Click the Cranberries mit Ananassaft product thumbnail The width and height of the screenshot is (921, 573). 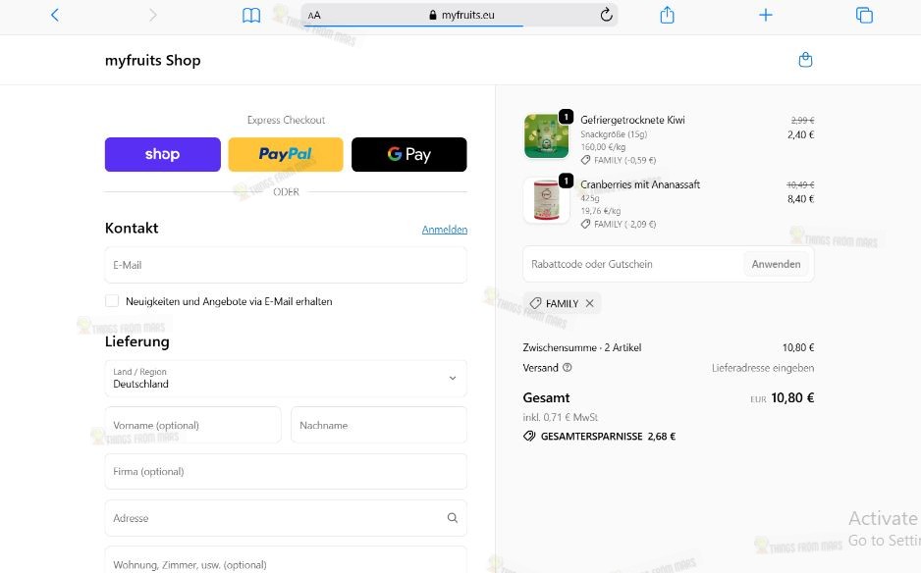pos(546,200)
